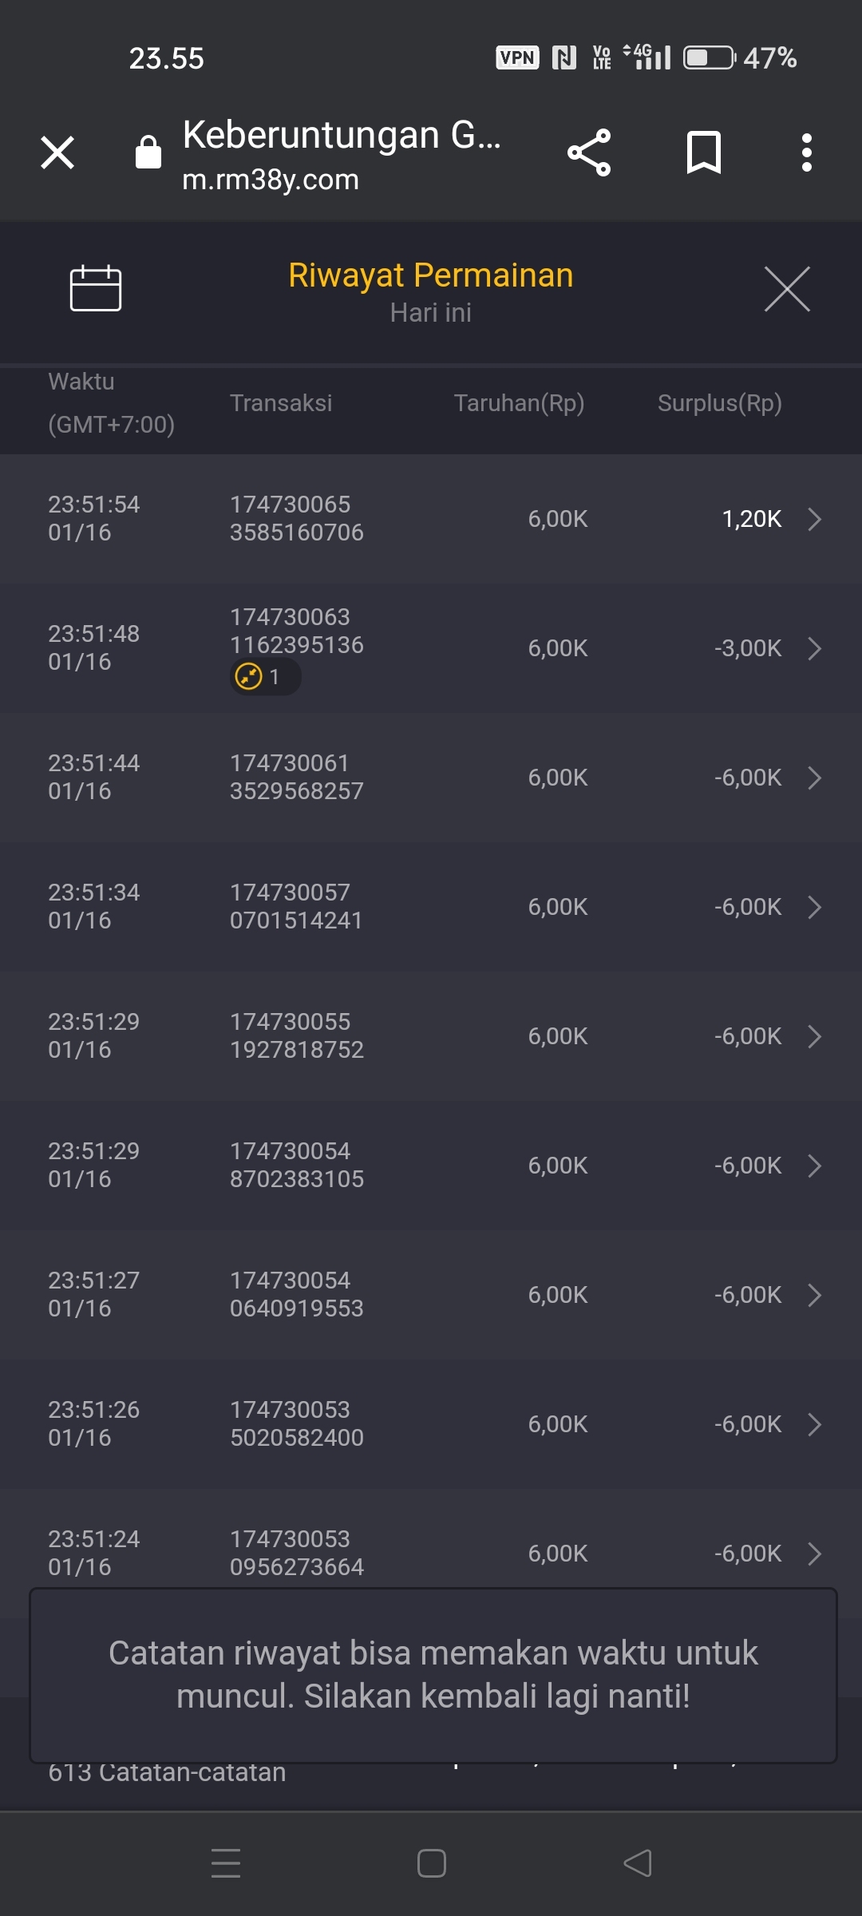This screenshot has width=862, height=1916.
Task: Expand the -3,00K surplus row chevron
Action: [x=814, y=648]
